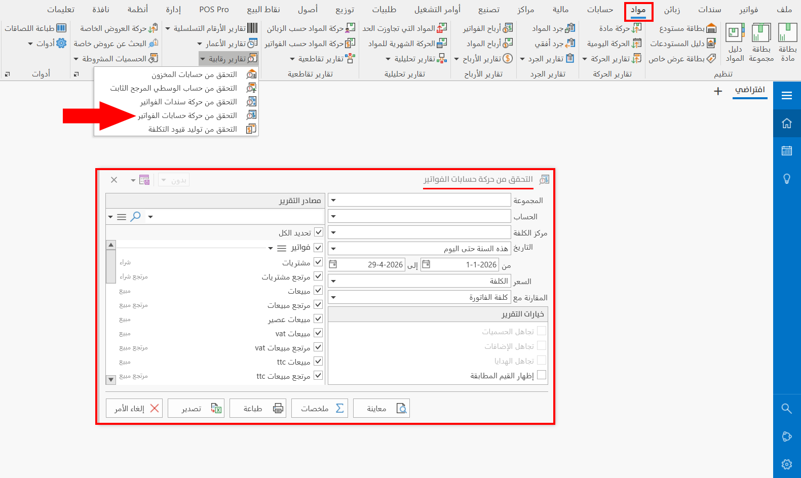Image resolution: width=801 pixels, height=478 pixels.
Task: Open the فواتير ribbon tab
Action: 749,10
